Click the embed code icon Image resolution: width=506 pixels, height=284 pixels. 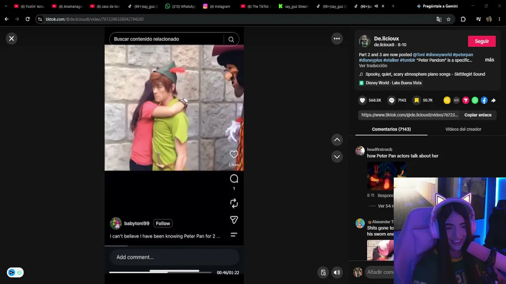click(456, 100)
